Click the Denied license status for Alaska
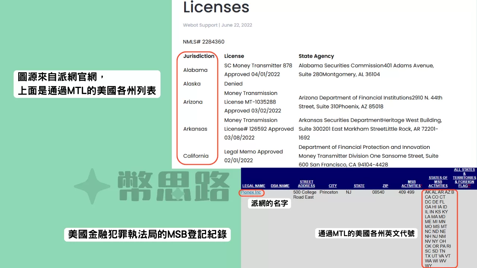The image size is (477, 268). pyautogui.click(x=233, y=84)
